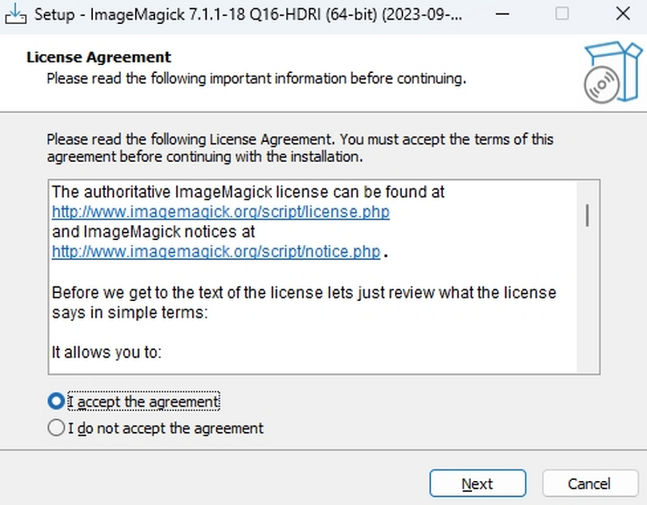Click the box-and-disc wizard icon
Image resolution: width=647 pixels, height=505 pixels.
coord(614,73)
